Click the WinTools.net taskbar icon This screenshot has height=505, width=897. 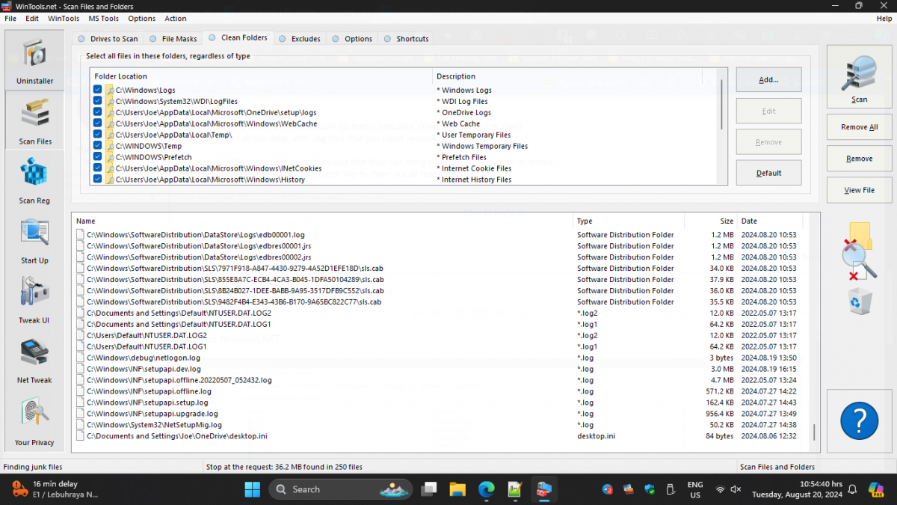click(543, 489)
